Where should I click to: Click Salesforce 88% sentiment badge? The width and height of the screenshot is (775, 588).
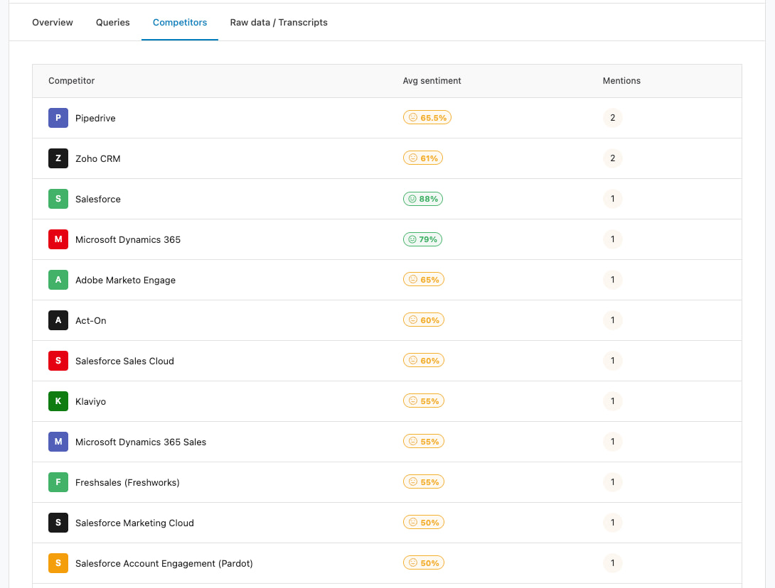click(x=422, y=199)
